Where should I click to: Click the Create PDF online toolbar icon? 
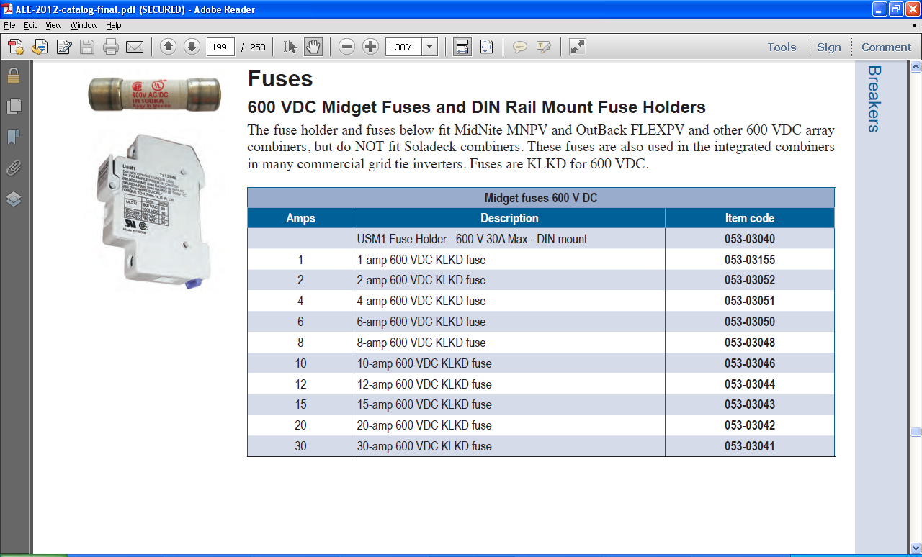pos(16,47)
